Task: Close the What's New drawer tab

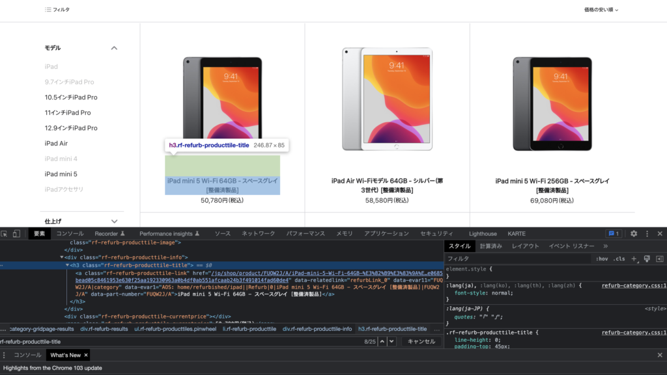Action: tap(86, 355)
